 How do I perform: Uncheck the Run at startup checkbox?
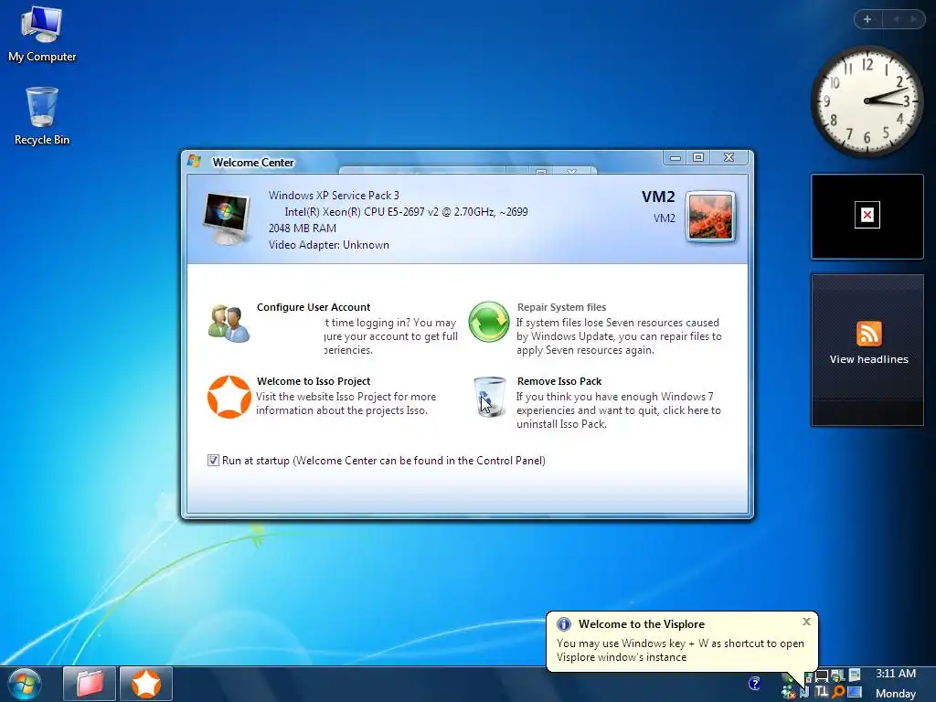(x=213, y=461)
